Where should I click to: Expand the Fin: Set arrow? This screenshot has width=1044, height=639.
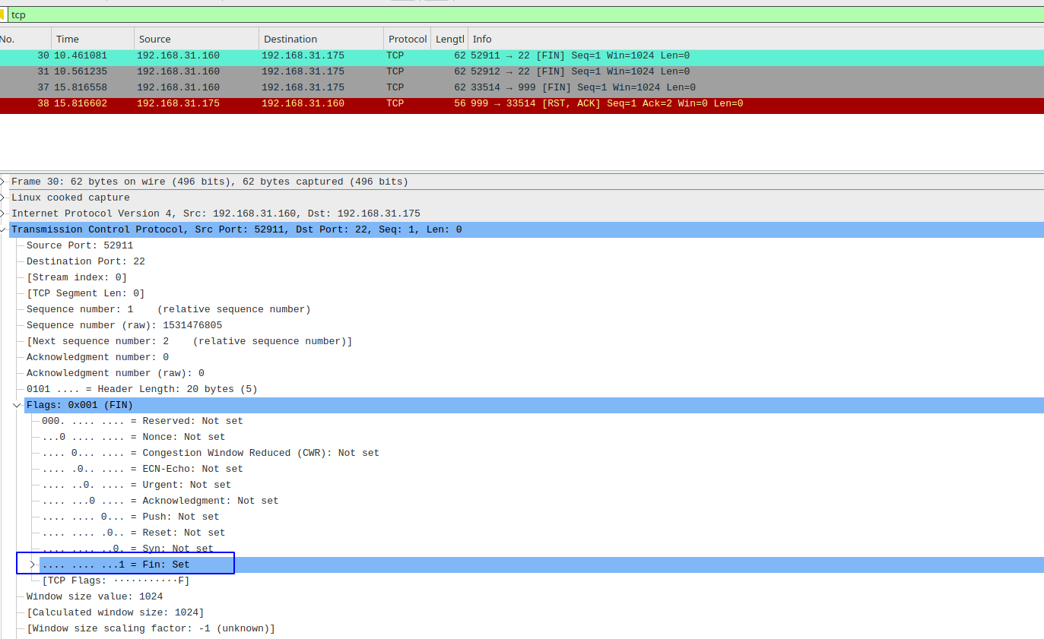click(x=33, y=565)
